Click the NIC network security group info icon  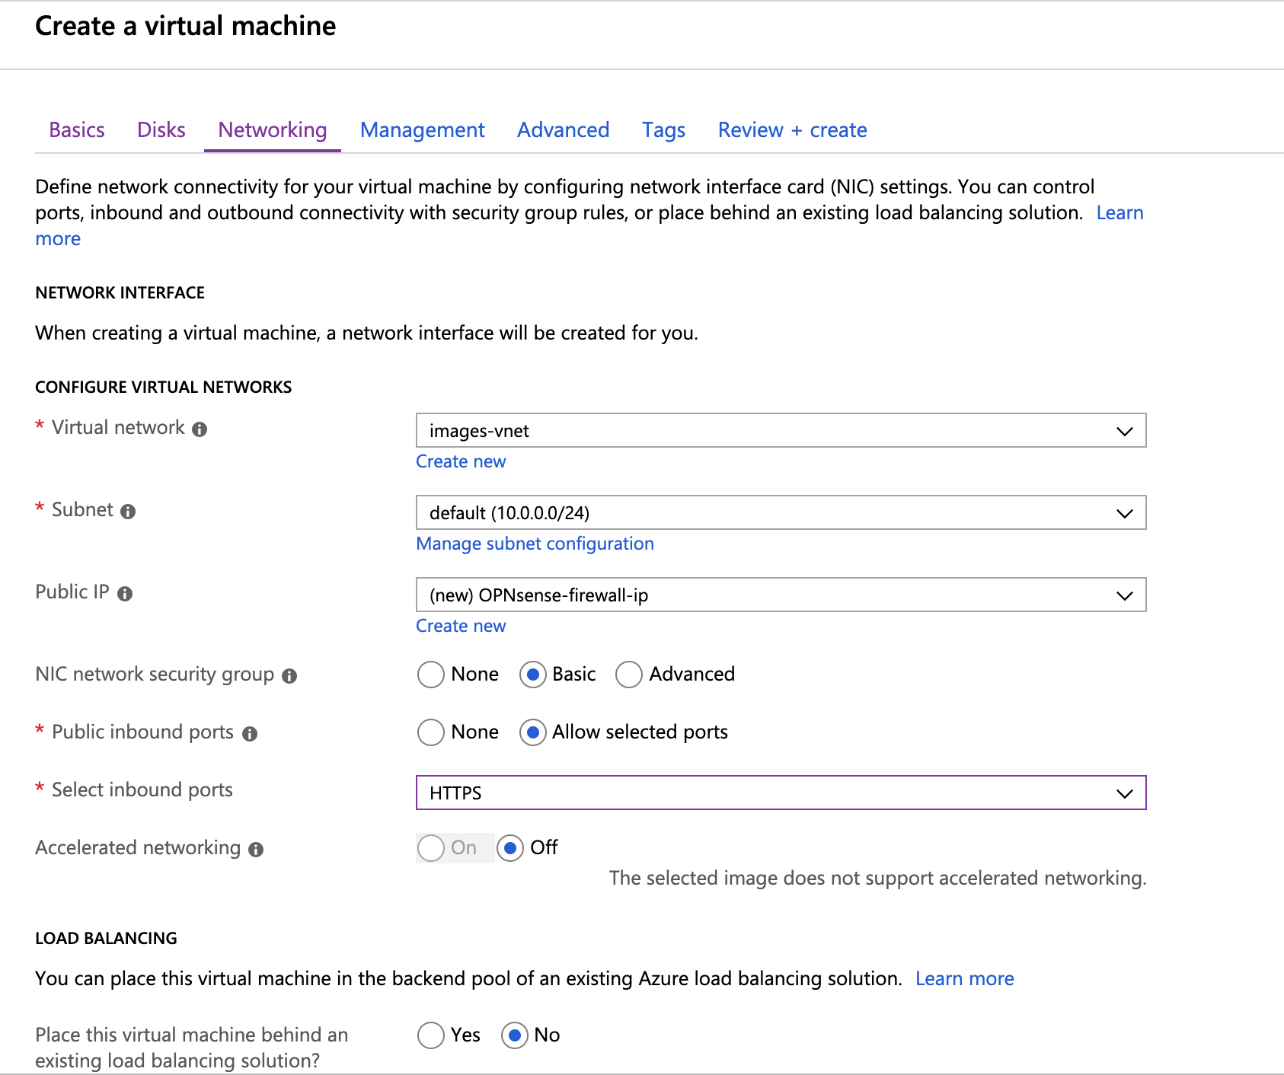point(289,676)
